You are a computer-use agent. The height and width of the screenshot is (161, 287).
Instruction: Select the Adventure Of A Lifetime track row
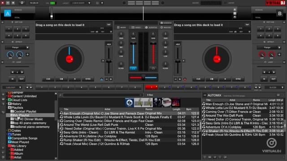click(x=129, y=136)
